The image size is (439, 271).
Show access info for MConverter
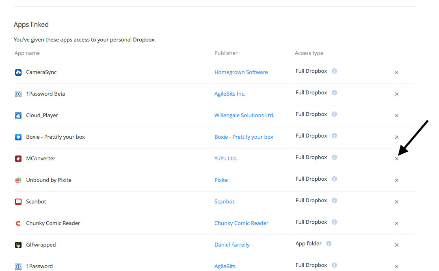click(x=334, y=157)
